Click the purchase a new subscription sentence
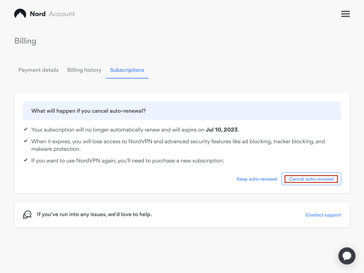The image size is (364, 273). [128, 161]
